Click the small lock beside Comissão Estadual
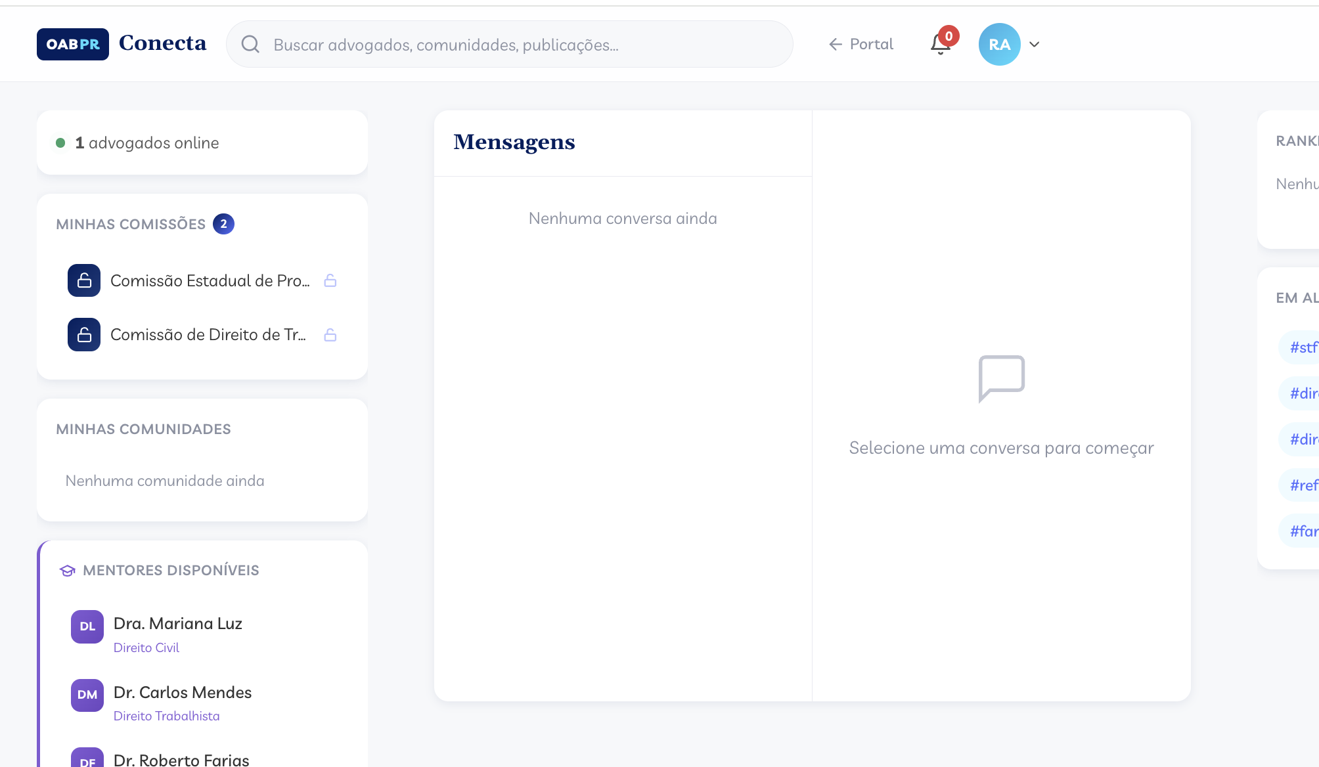The width and height of the screenshot is (1319, 767). point(330,280)
